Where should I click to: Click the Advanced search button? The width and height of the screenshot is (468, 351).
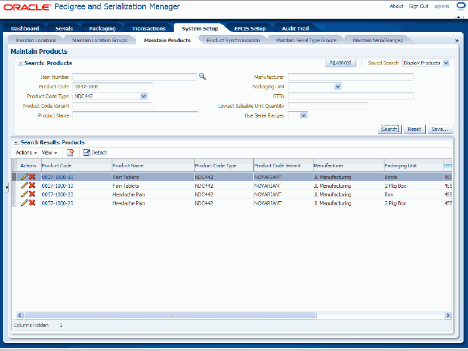340,63
